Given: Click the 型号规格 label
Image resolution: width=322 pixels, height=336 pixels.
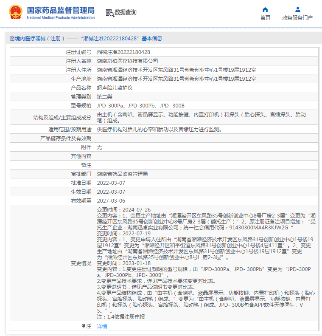Looking at the screenshot, I should coord(81,106).
